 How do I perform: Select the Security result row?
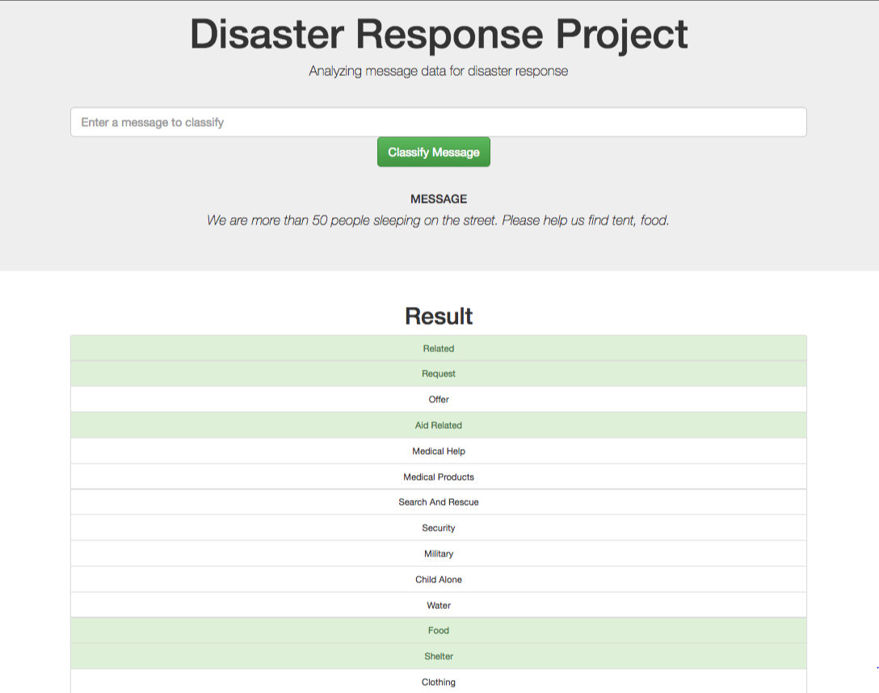point(439,527)
